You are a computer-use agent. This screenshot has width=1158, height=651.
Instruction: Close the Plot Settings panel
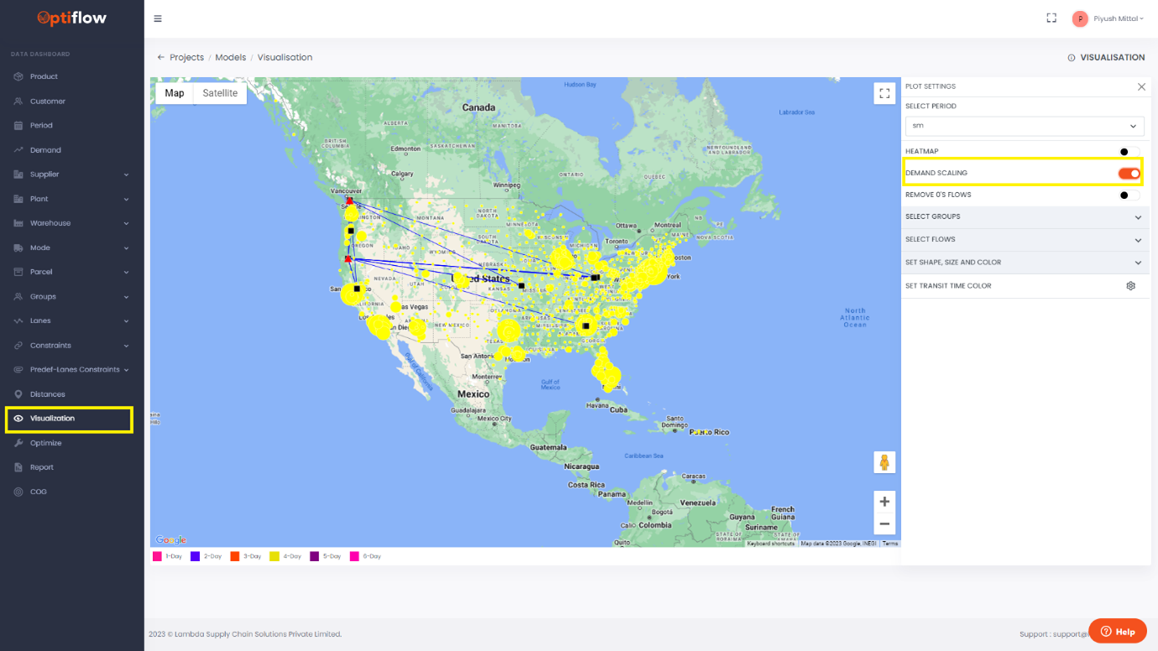(1141, 87)
